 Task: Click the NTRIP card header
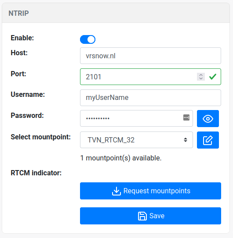click(x=116, y=13)
